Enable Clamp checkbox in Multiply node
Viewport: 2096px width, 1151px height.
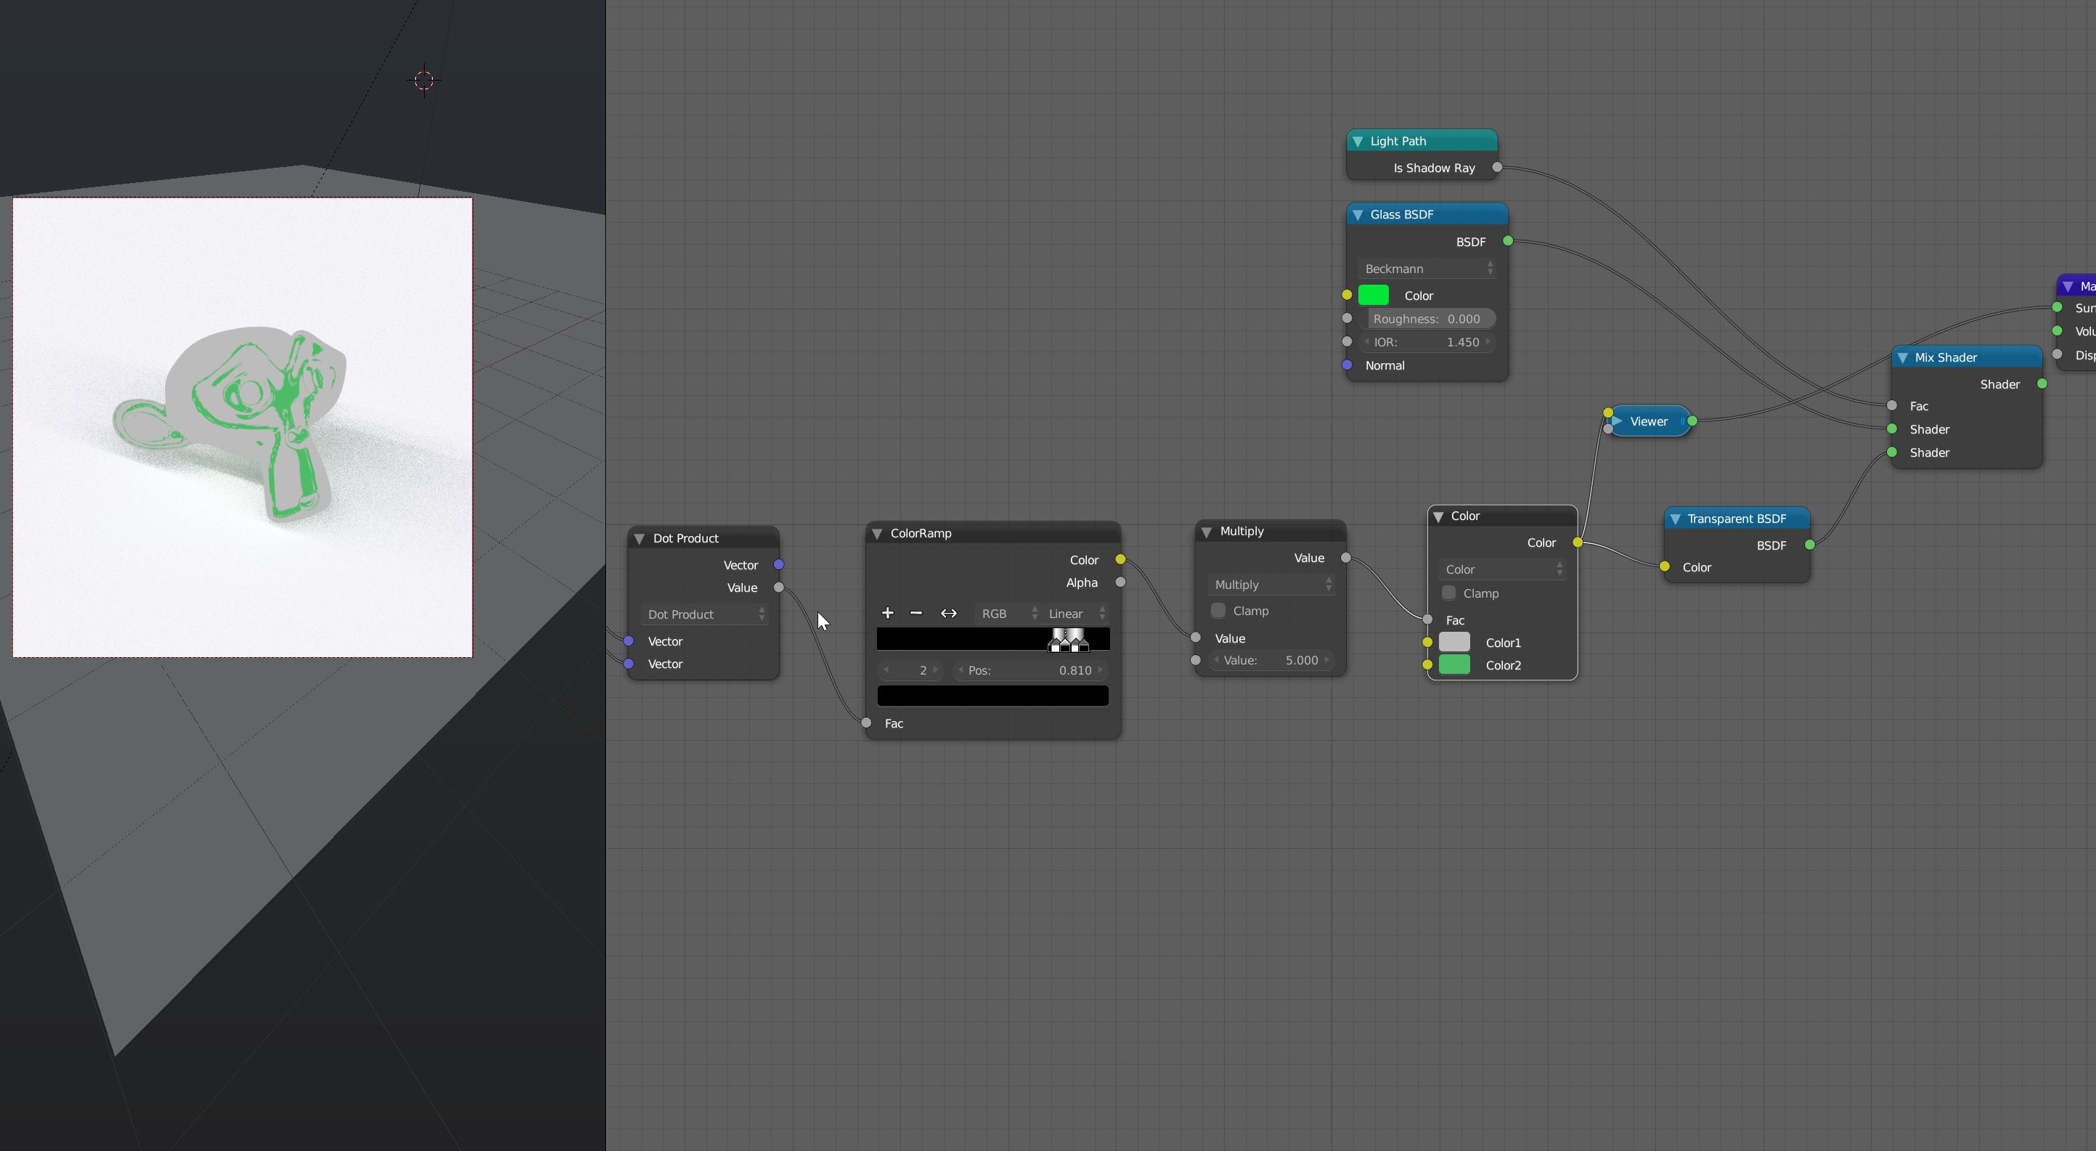1218,611
